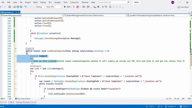Click the Undo arrow icon
The height and width of the screenshot is (108, 192).
click(25, 7)
